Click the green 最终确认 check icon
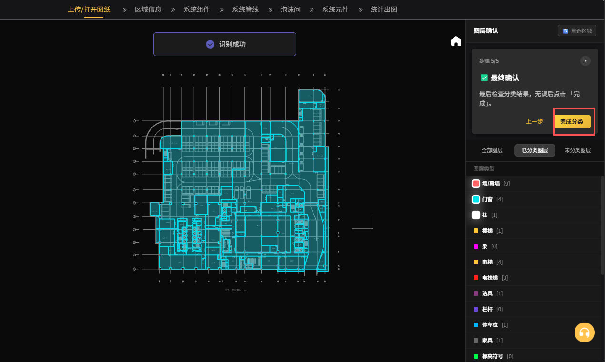This screenshot has width=605, height=362. [484, 78]
